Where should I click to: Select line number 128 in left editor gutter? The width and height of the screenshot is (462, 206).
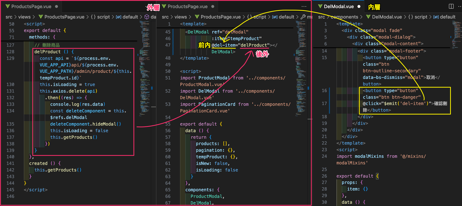tap(10, 52)
